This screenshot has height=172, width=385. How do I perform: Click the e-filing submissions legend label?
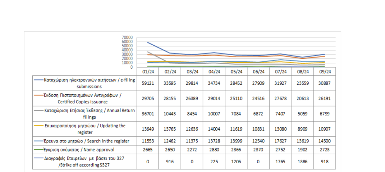(89, 83)
